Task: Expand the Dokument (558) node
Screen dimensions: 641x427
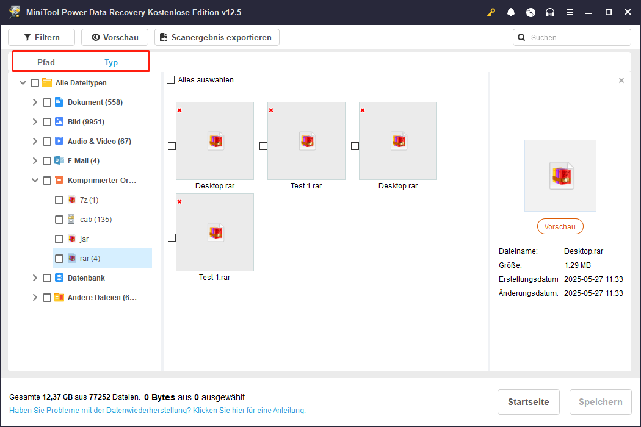Action: (35, 102)
